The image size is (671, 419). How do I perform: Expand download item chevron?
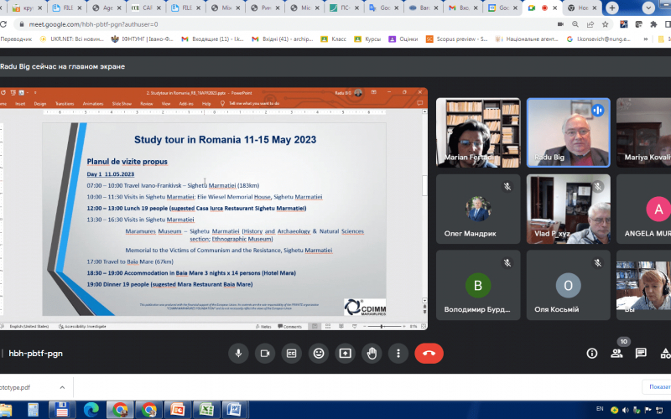(62, 387)
